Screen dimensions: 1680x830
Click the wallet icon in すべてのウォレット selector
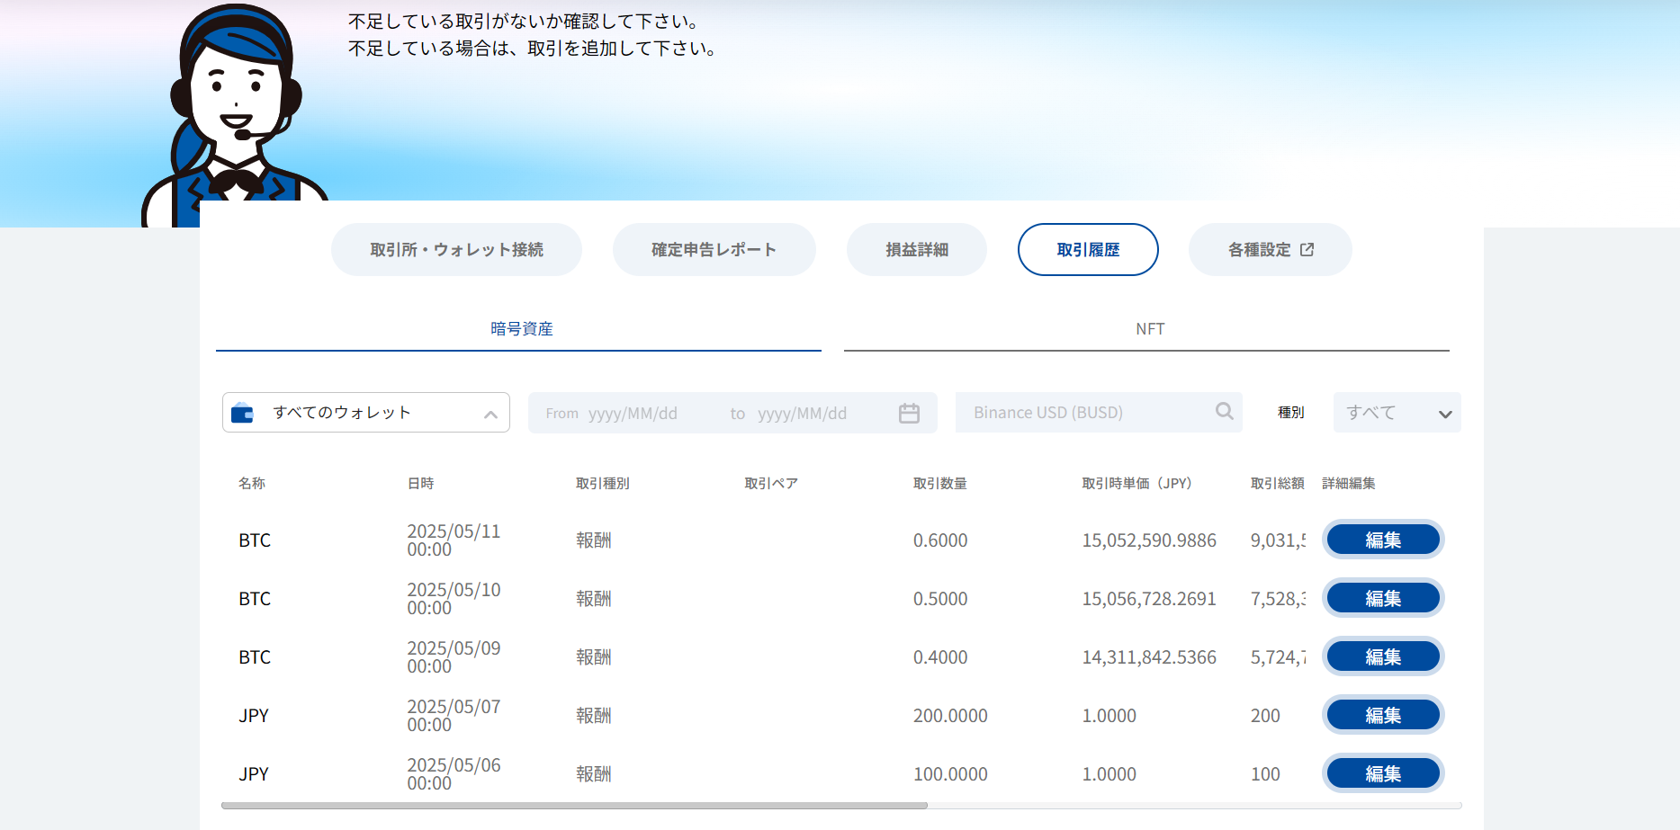click(x=245, y=412)
